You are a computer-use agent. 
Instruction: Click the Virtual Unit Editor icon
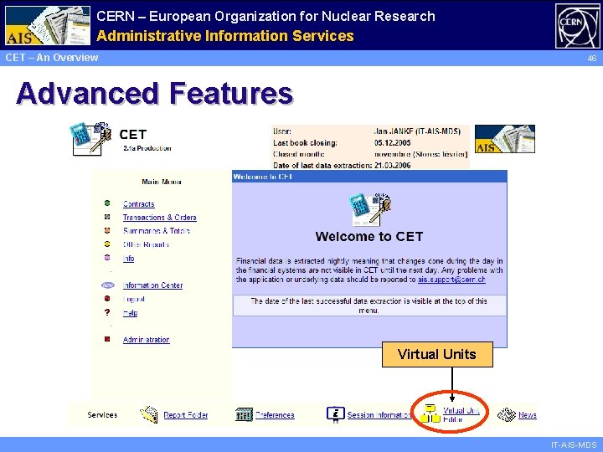pos(430,413)
